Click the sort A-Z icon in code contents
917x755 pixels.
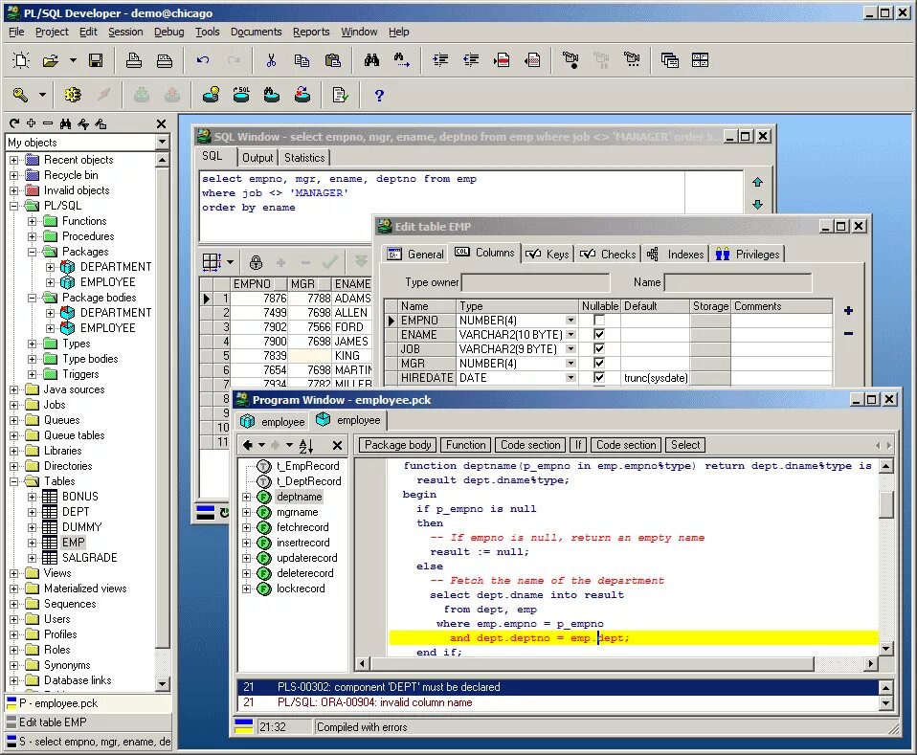(x=306, y=445)
